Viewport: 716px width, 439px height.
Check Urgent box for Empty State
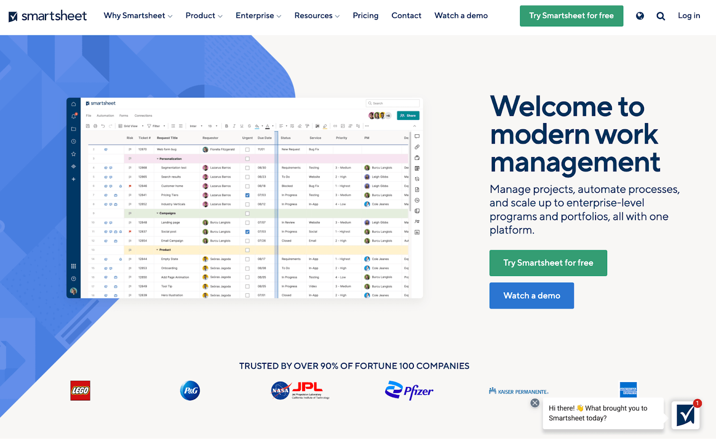[x=247, y=259]
